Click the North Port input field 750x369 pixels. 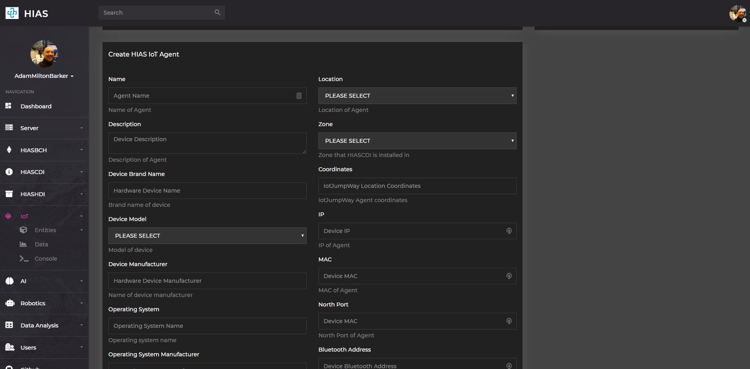point(417,321)
